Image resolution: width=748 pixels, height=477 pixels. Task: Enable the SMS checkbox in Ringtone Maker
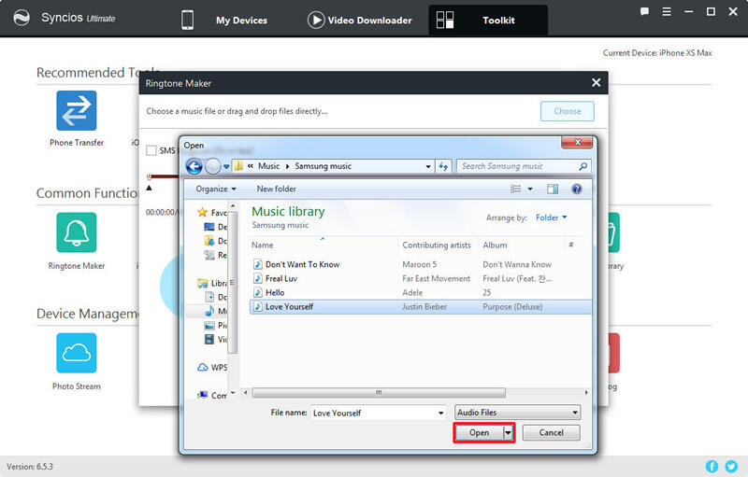pos(151,150)
